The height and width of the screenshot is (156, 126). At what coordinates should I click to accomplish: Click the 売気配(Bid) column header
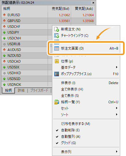pyautogui.click(x=60, y=9)
